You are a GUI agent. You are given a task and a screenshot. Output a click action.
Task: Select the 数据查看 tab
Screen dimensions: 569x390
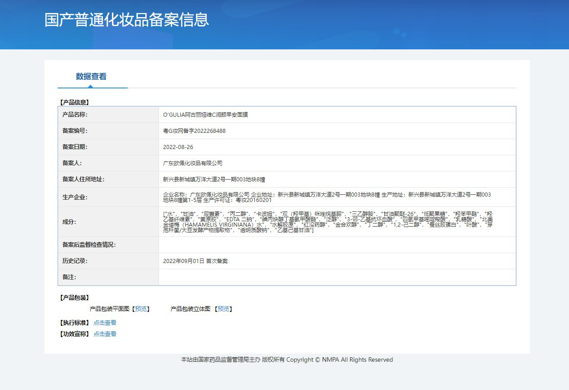click(x=91, y=76)
